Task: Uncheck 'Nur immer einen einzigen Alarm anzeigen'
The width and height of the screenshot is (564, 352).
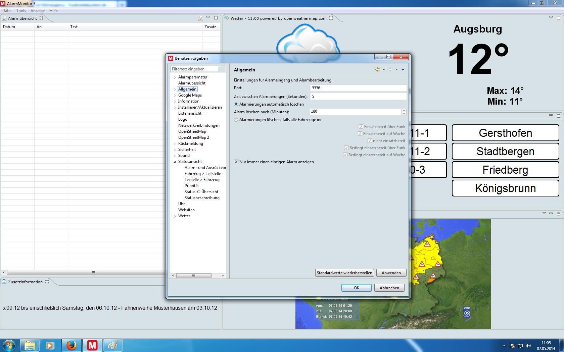Action: point(236,162)
